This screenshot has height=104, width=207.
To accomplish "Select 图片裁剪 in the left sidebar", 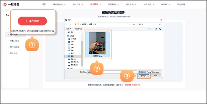I will click(x=14, y=35).
